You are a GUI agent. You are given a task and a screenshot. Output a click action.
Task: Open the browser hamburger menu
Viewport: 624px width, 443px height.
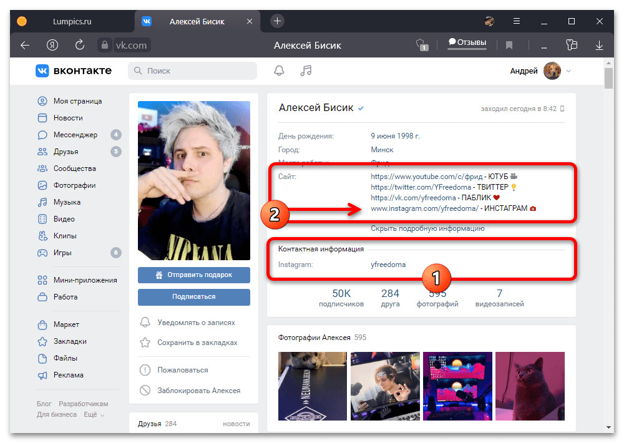[x=517, y=21]
